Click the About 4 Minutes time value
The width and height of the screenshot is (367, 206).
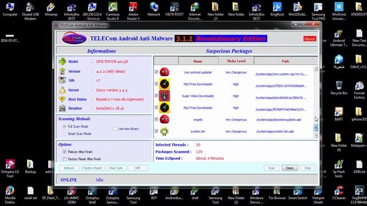(210, 159)
